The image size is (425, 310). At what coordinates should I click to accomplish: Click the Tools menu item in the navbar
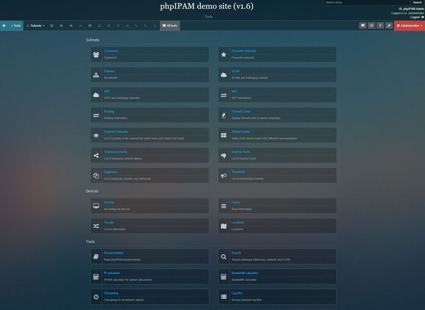(x=18, y=24)
